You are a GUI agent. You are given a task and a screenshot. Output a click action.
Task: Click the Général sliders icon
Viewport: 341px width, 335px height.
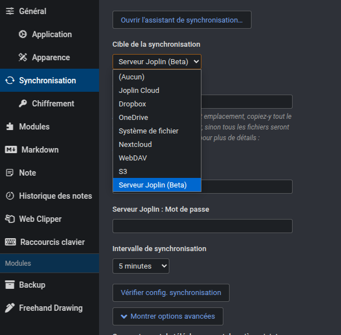[x=10, y=11]
